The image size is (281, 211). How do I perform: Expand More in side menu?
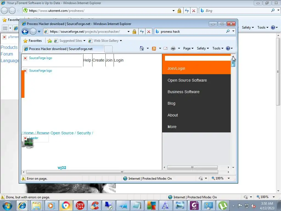pos(172,127)
